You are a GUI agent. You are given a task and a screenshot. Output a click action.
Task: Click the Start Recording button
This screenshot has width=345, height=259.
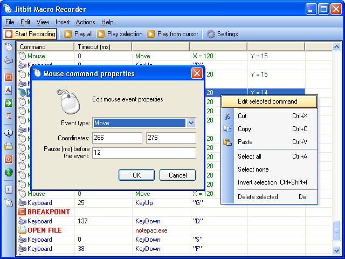pos(30,34)
